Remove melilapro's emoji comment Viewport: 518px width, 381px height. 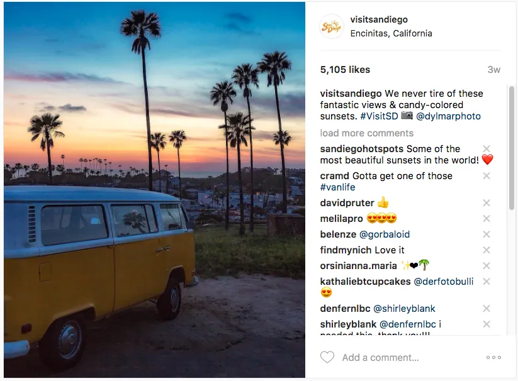coord(487,219)
